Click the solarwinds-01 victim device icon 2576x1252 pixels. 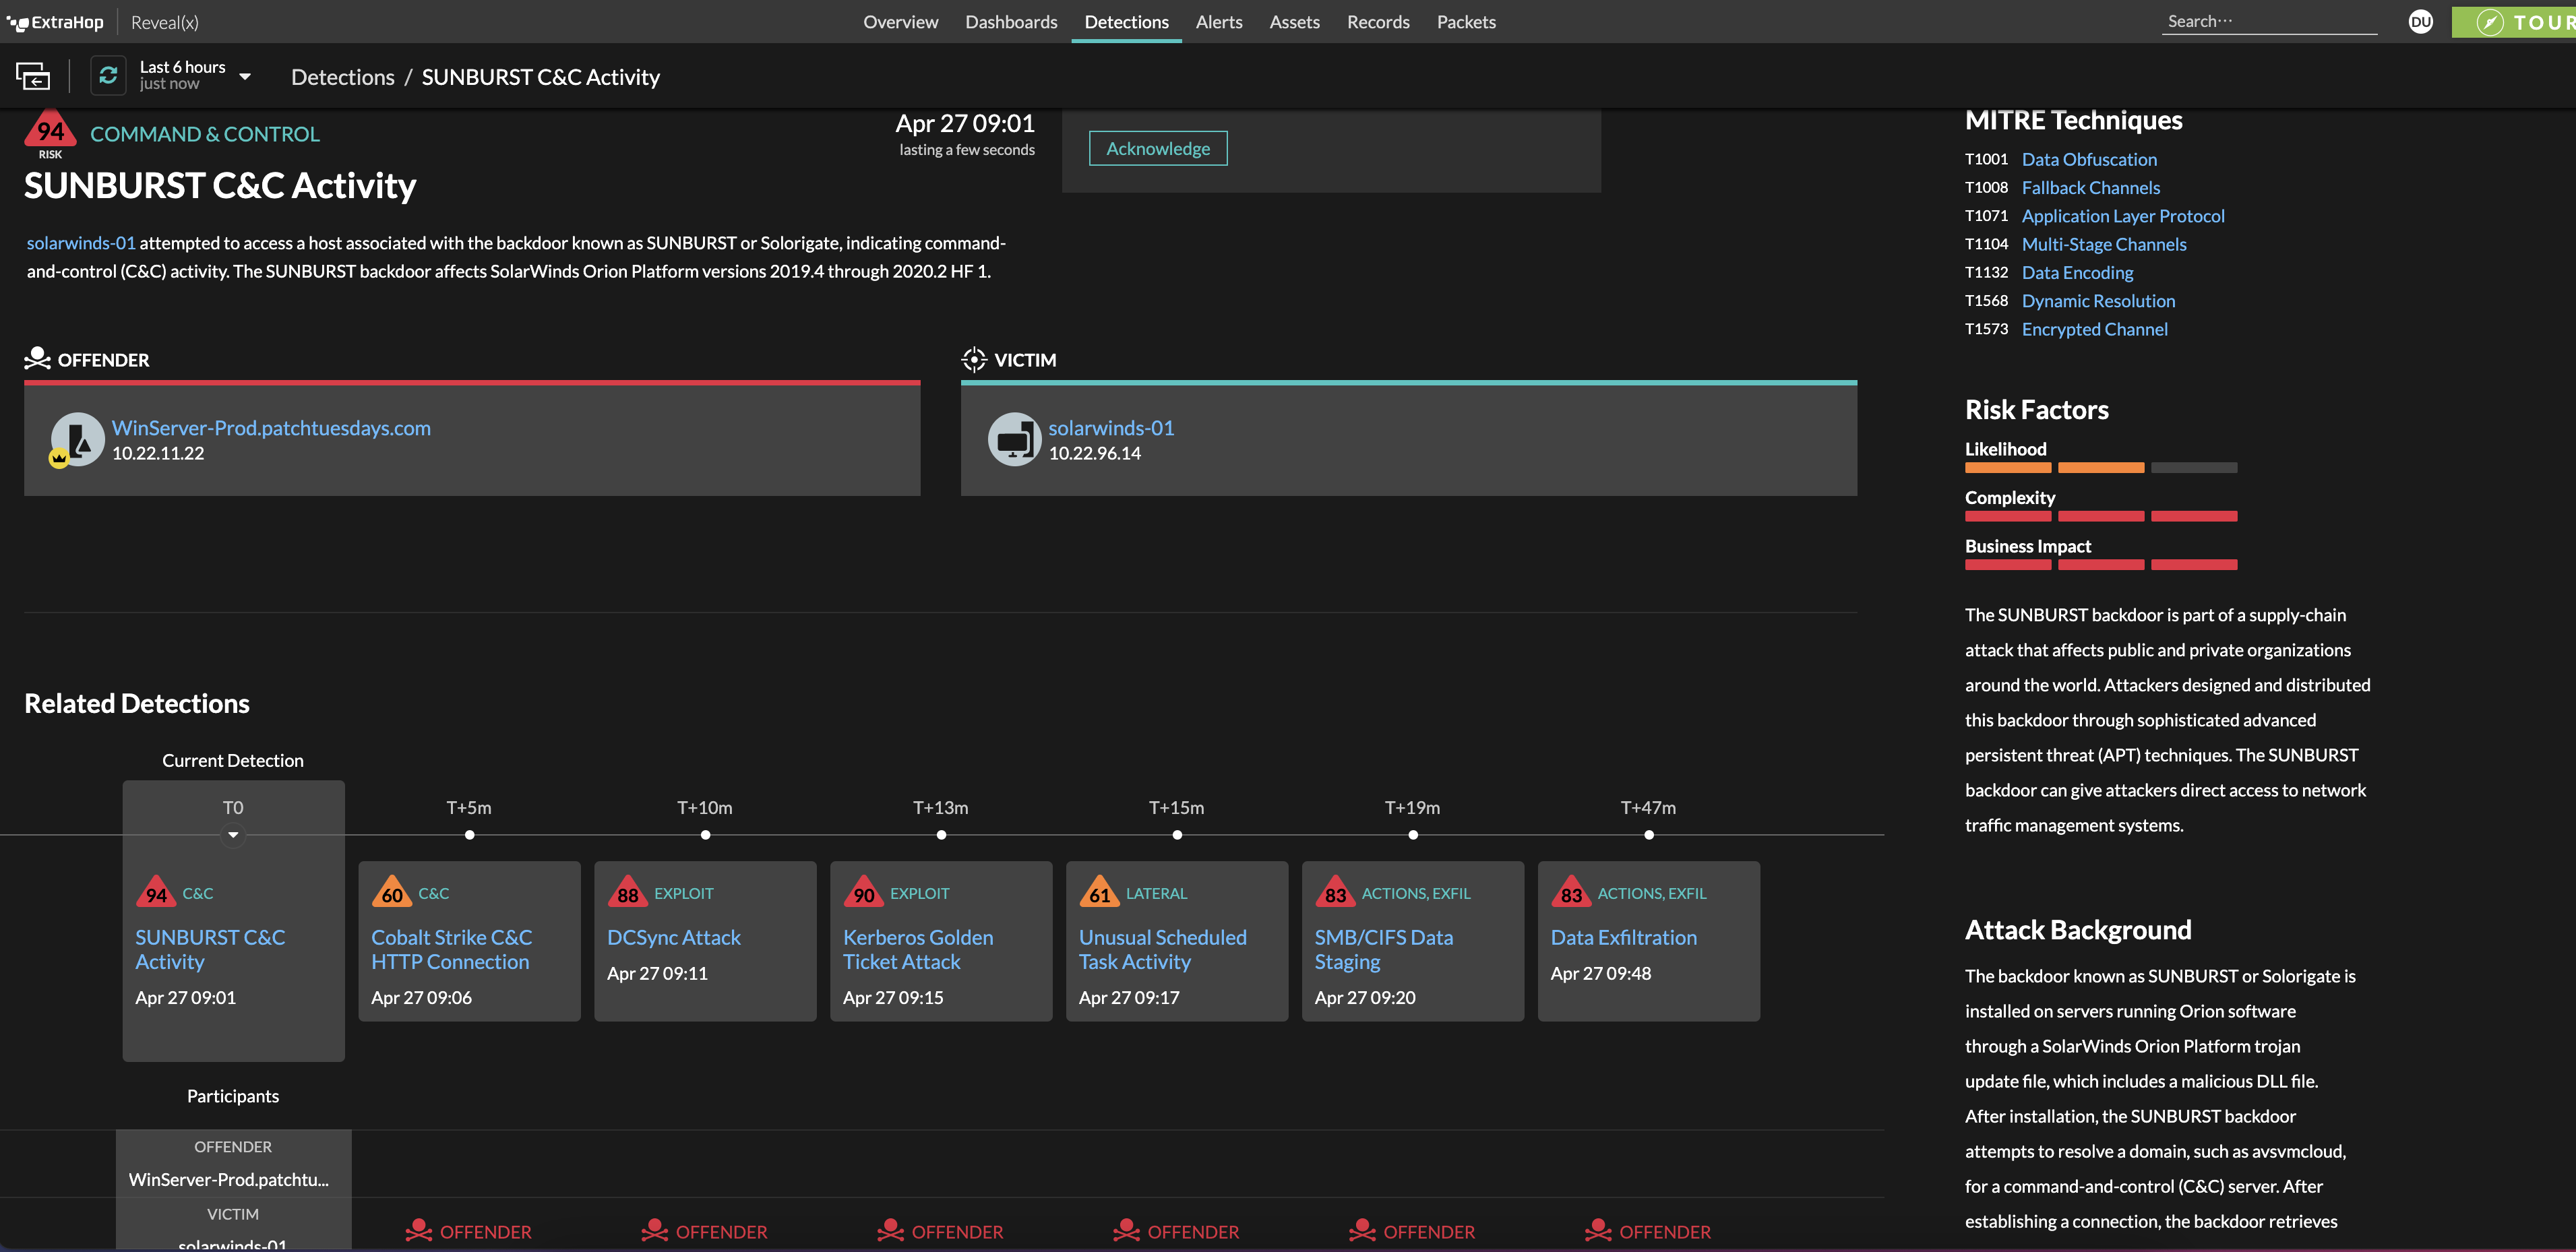1014,439
